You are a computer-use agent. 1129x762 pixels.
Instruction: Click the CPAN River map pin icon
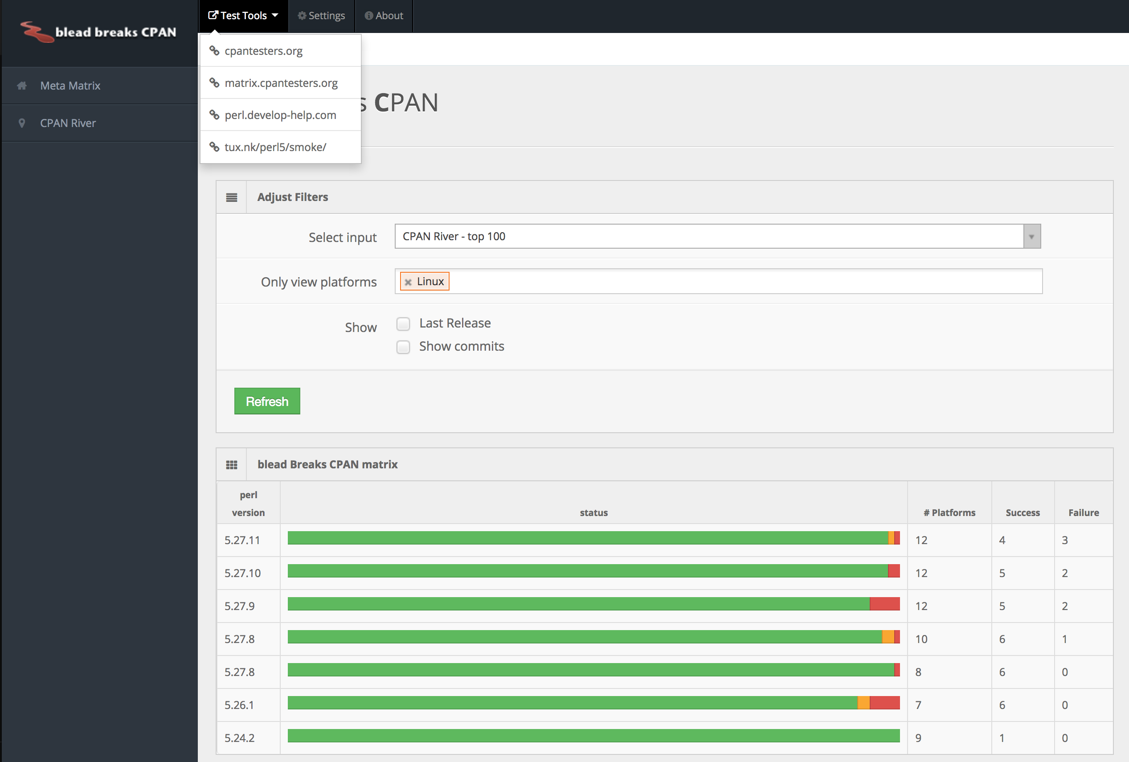tap(21, 123)
